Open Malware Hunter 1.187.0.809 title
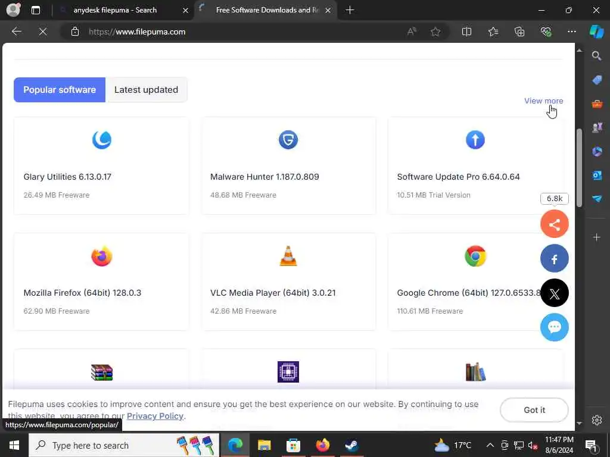 (x=264, y=177)
